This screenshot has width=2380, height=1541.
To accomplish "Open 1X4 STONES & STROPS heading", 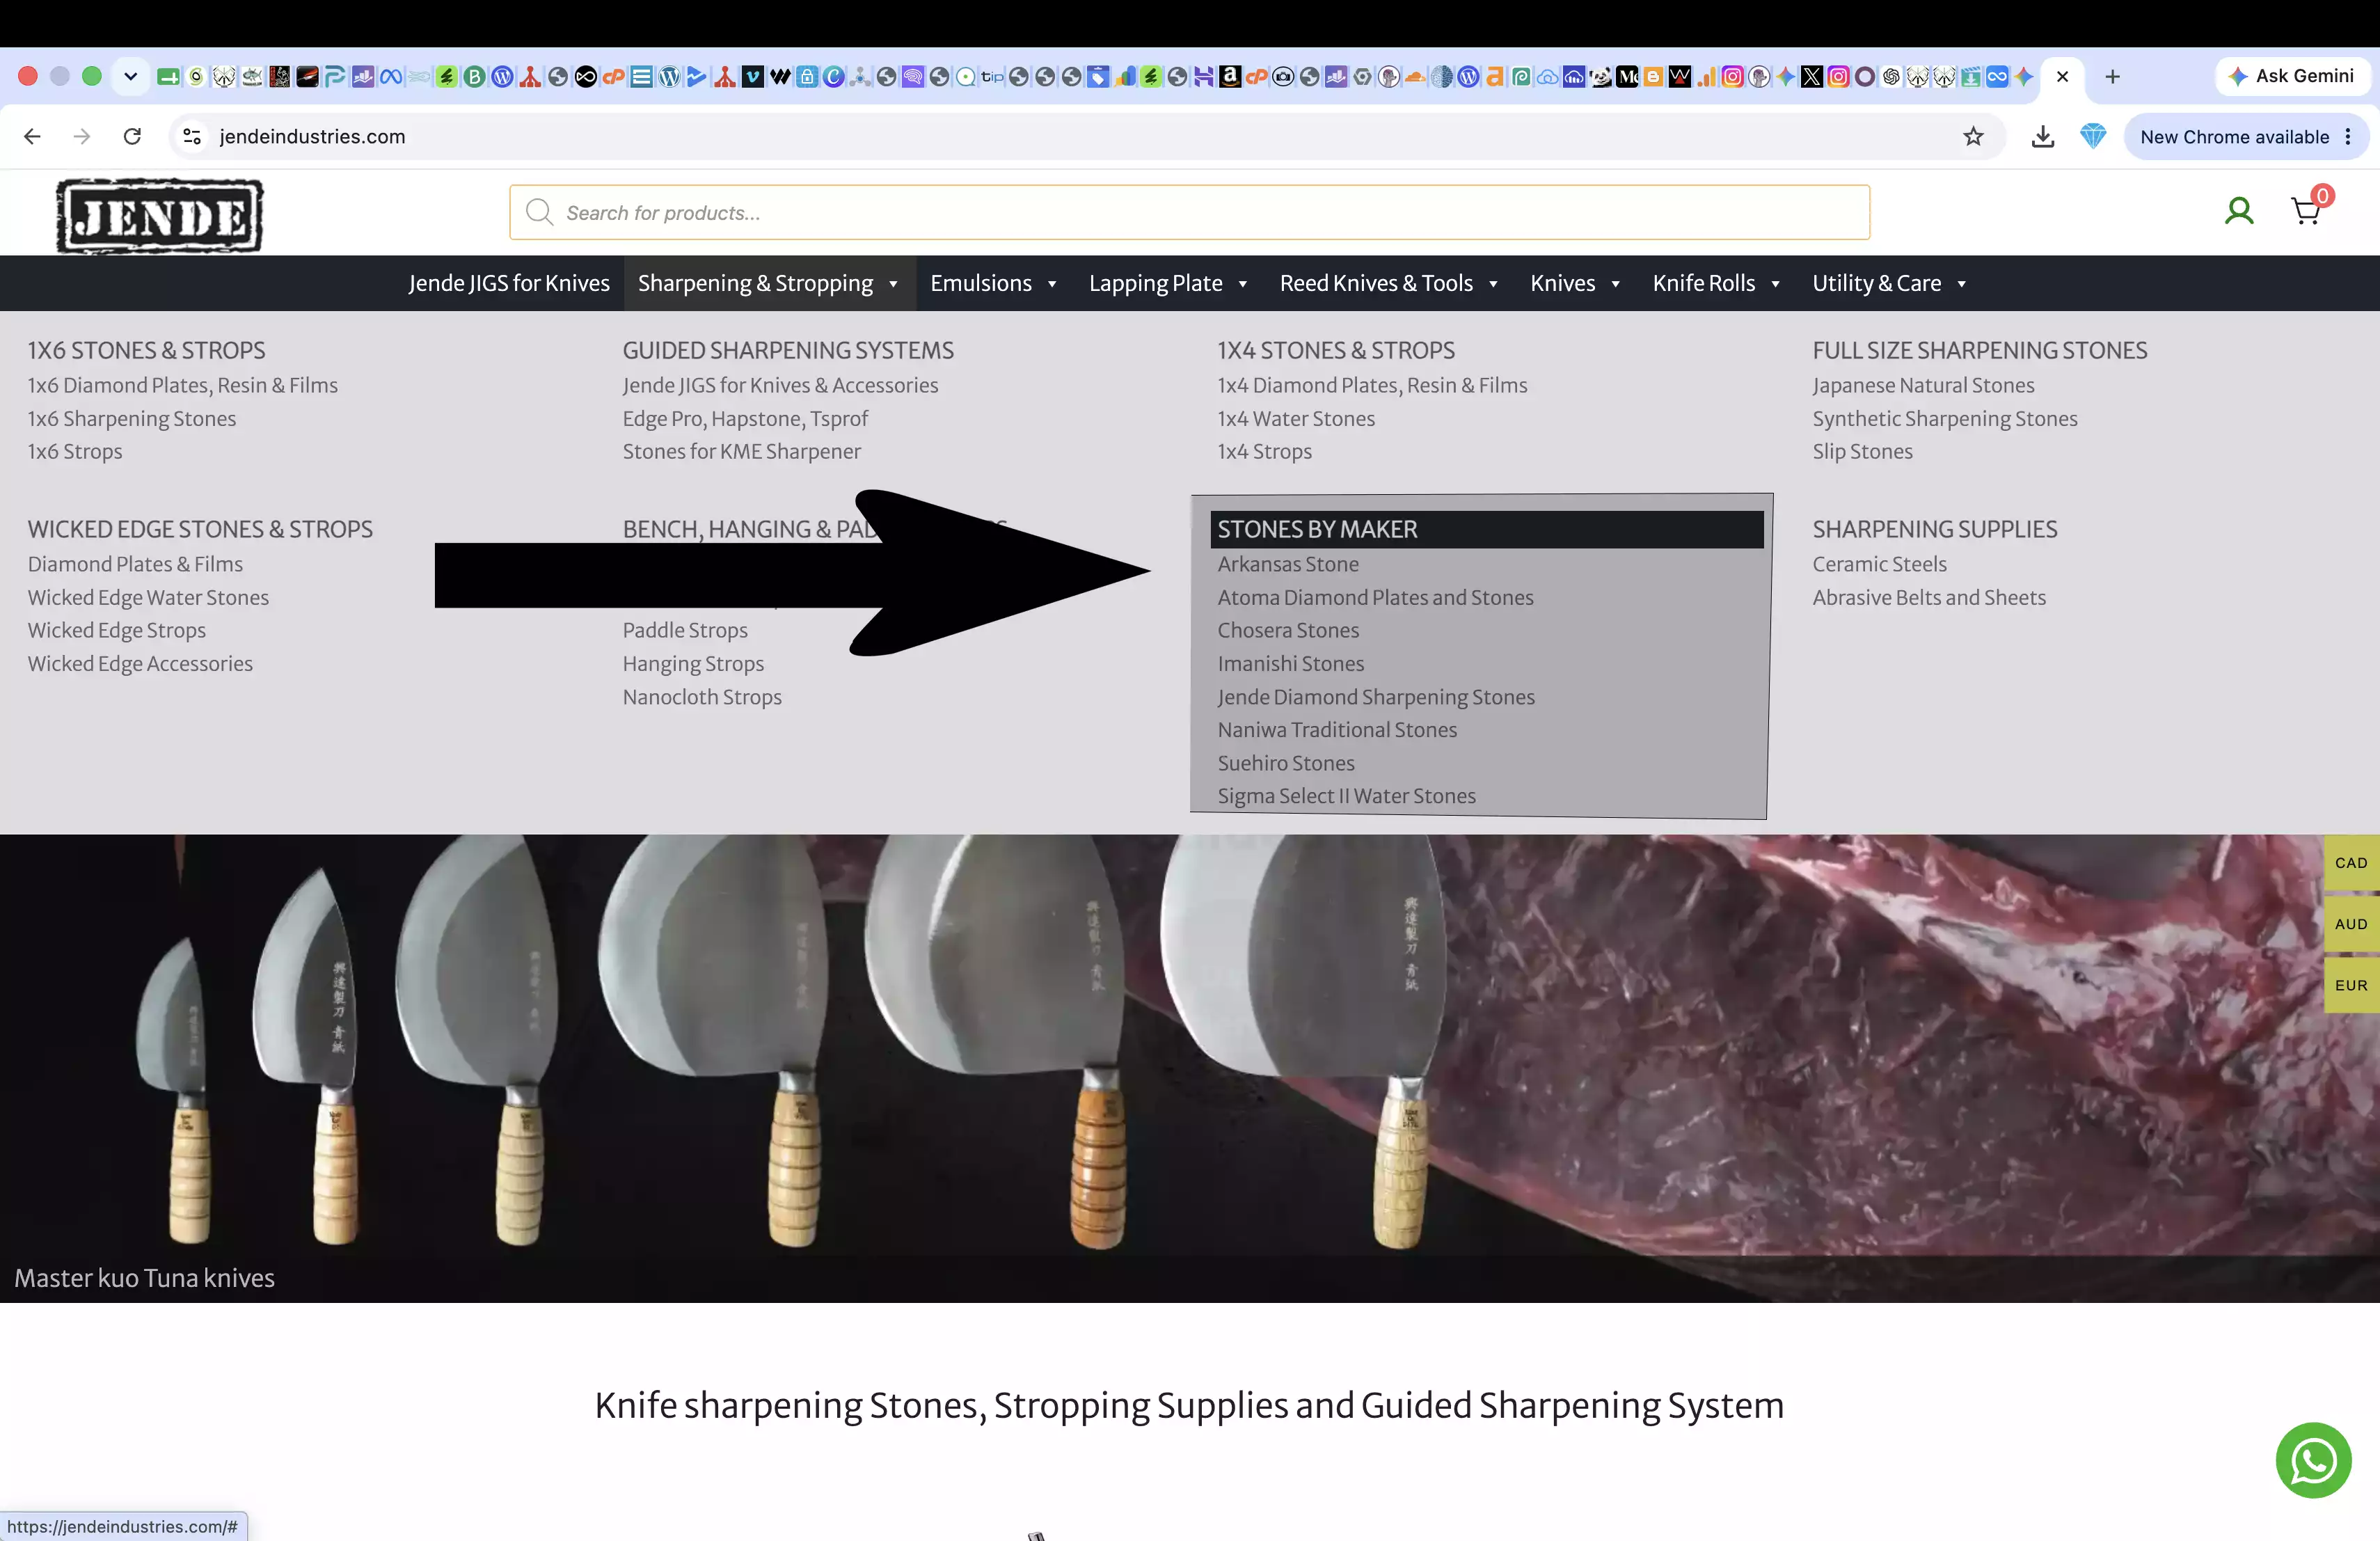I will [1336, 350].
